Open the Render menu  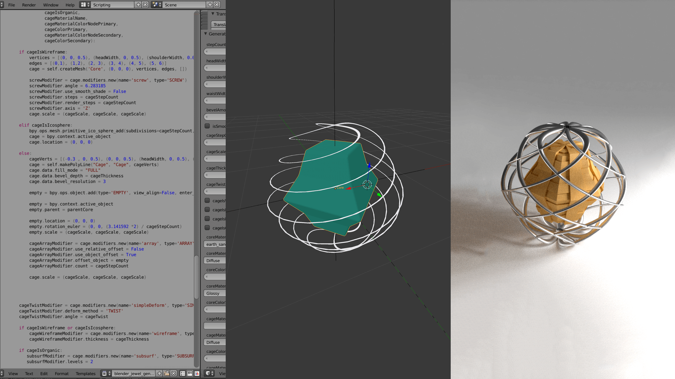29,5
